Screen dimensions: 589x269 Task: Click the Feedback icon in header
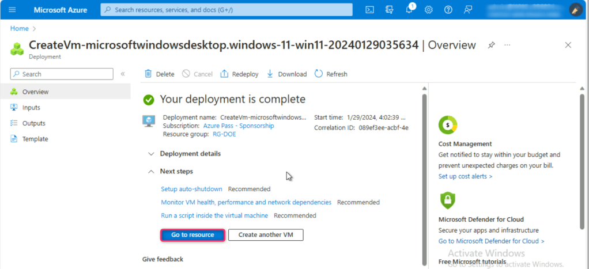(x=468, y=10)
